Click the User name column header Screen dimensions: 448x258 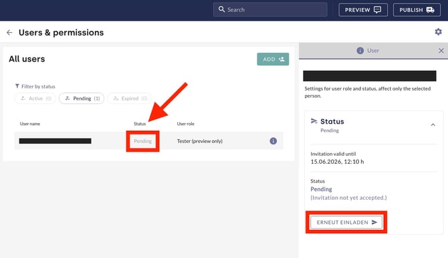[x=30, y=124]
